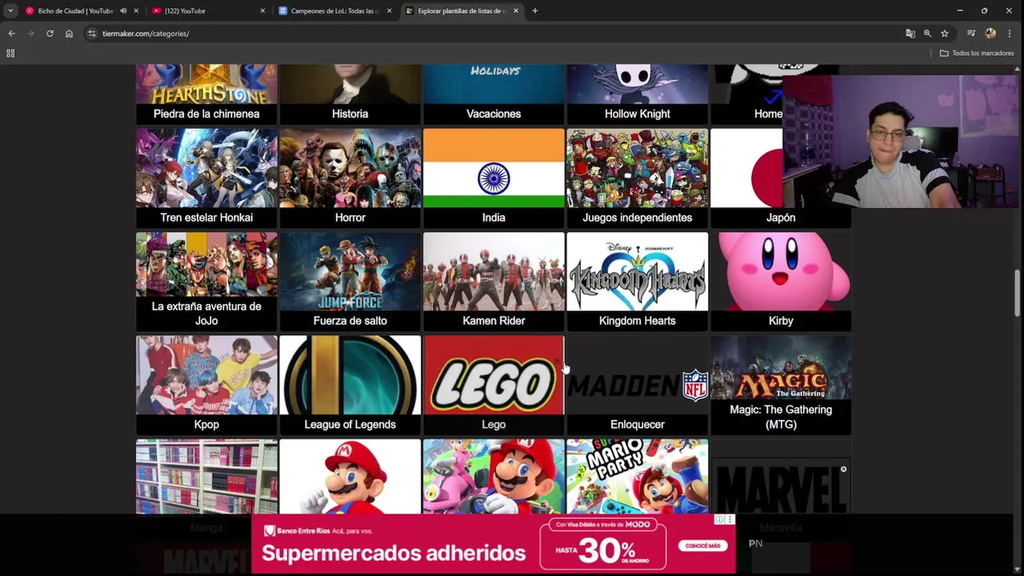The height and width of the screenshot is (576, 1024).
Task: Bookmark this page with the star
Action: pos(945,34)
